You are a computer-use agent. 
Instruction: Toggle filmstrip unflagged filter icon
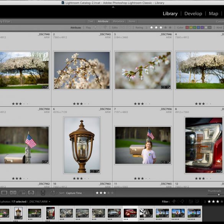[178, 201]
